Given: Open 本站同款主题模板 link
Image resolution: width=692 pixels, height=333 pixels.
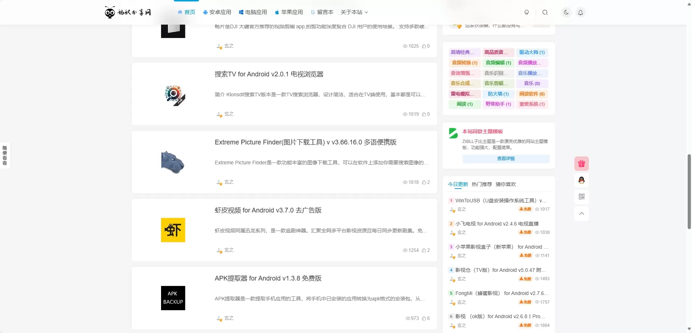Looking at the screenshot, I should [482, 131].
